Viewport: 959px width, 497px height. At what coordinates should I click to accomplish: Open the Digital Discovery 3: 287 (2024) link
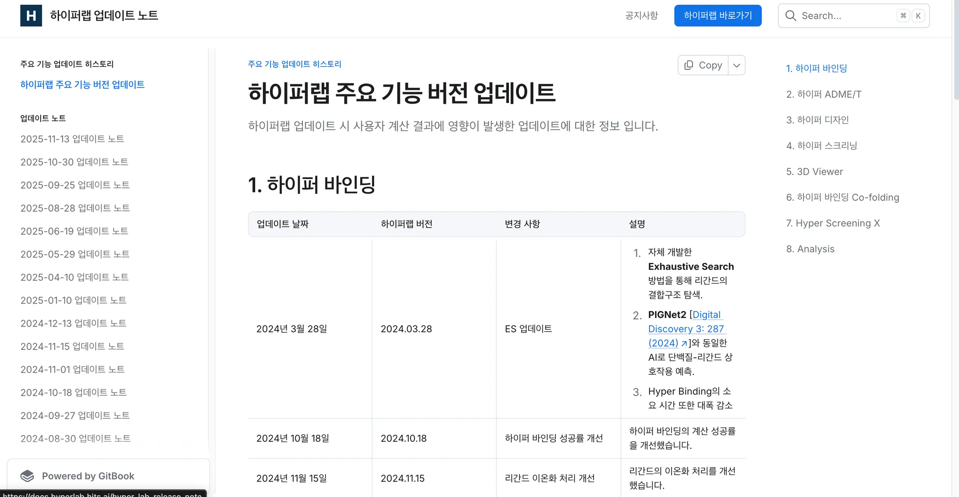(x=686, y=329)
